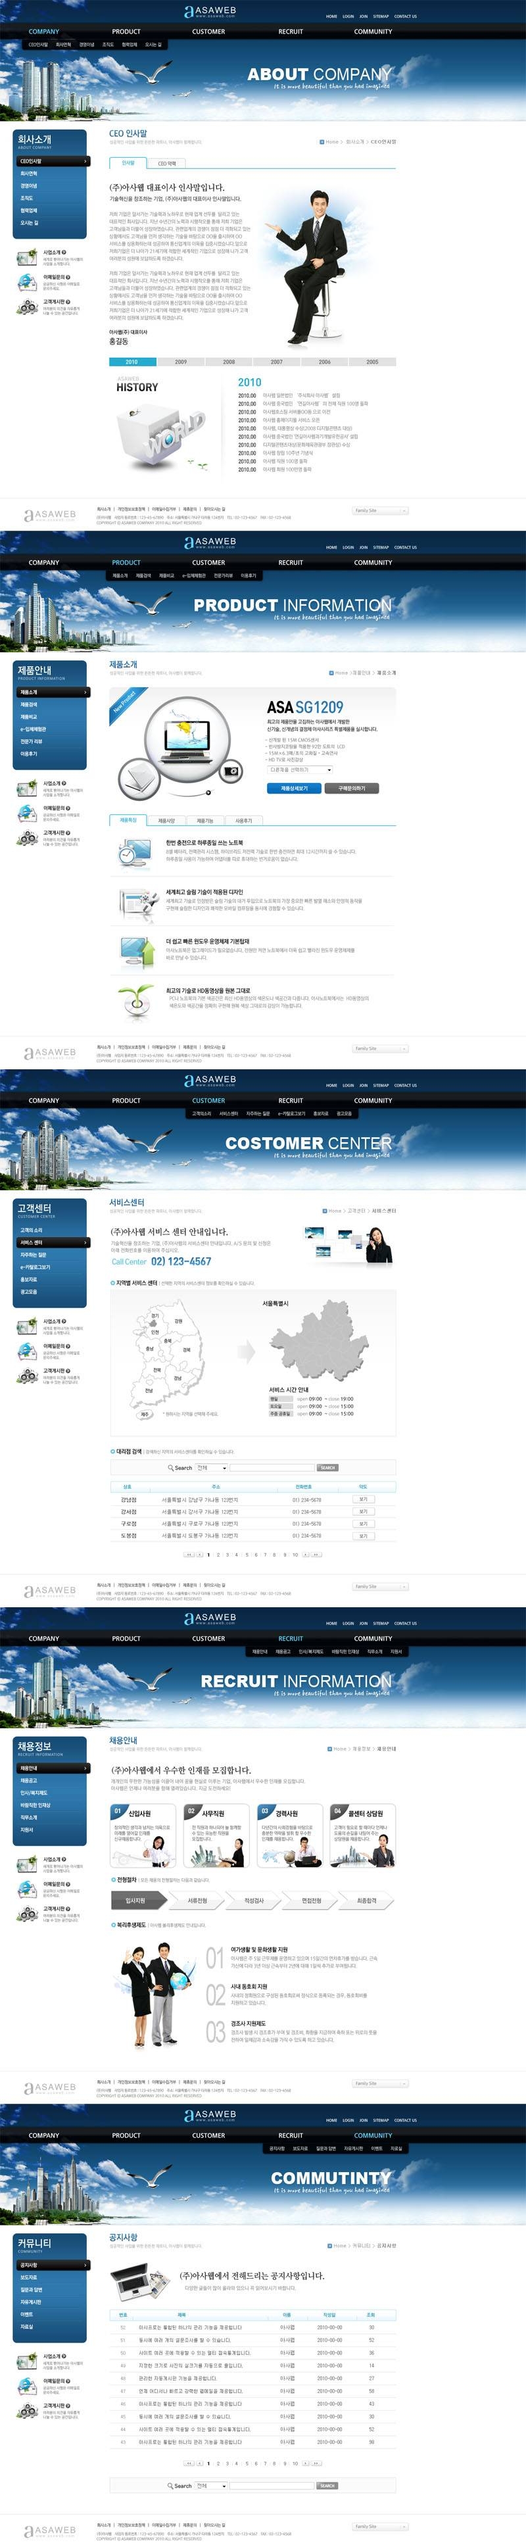Open the product option dropdown under ASA SG1209
The height and width of the screenshot is (2547, 526).
300,769
